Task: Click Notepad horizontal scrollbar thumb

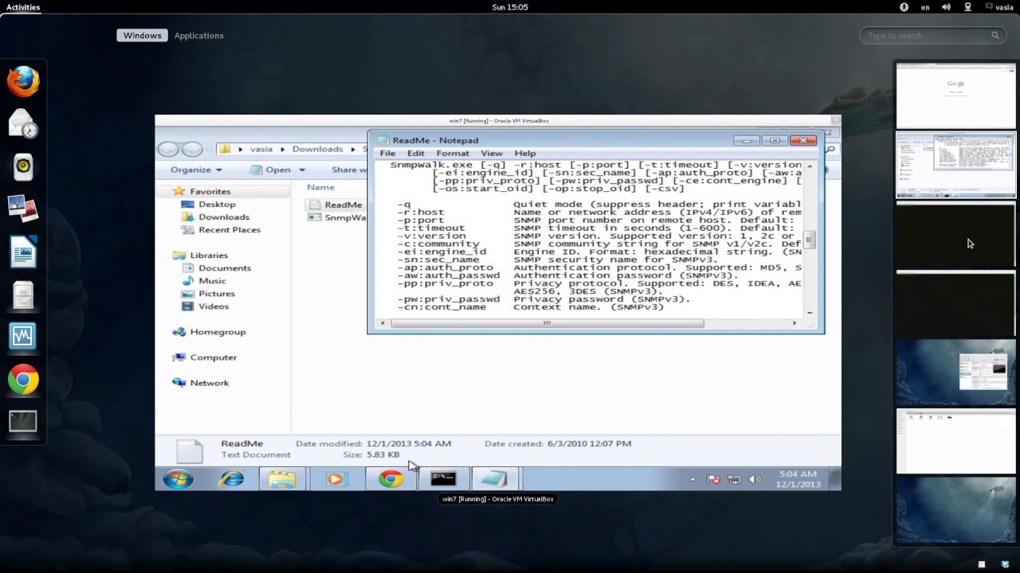Action: [x=547, y=323]
